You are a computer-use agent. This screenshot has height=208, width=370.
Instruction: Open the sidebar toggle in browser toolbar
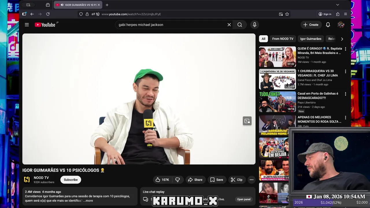coord(24,14)
